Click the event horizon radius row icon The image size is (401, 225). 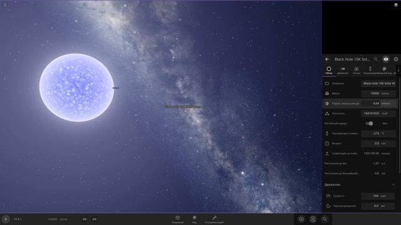[327, 103]
